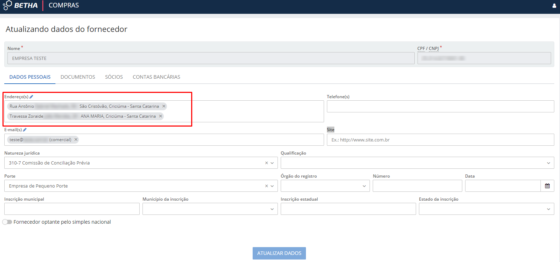Focus the Inscrição municipal field
560x262 pixels.
click(72, 209)
